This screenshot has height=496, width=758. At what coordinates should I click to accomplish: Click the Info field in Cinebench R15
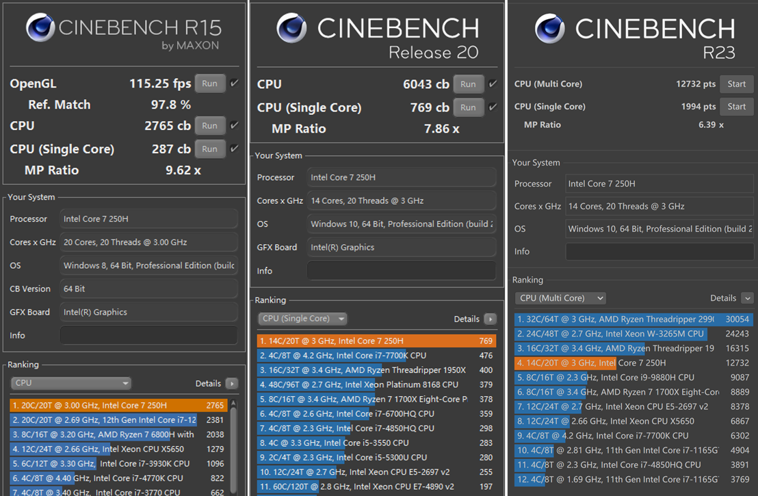(x=149, y=335)
